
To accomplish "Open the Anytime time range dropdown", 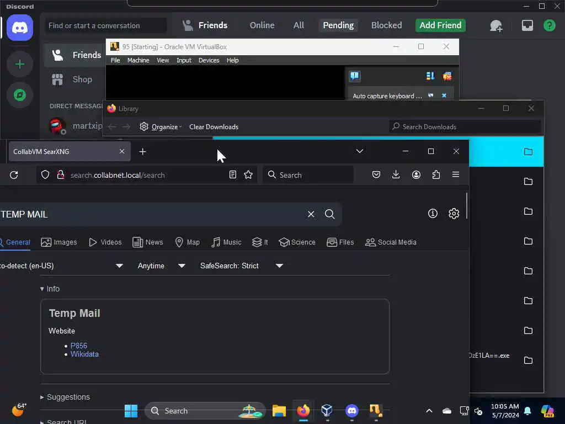I will (x=161, y=266).
